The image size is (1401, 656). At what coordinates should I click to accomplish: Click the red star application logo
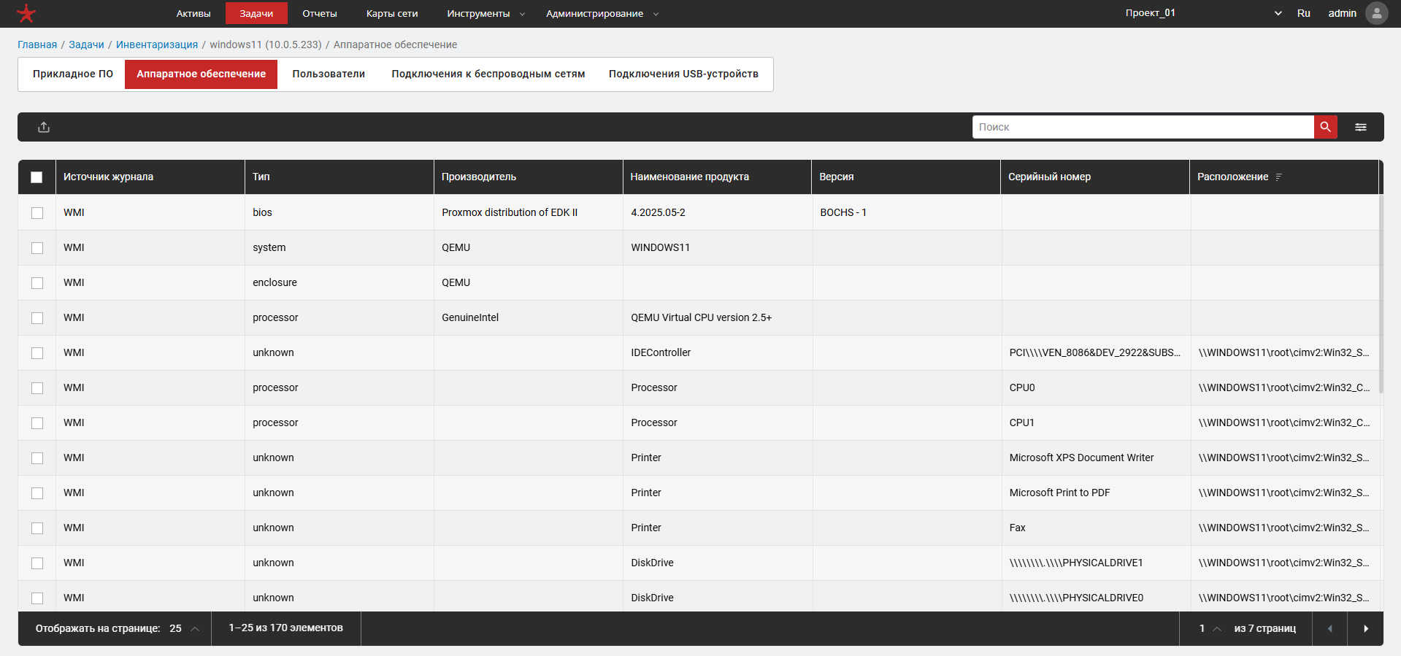26,13
